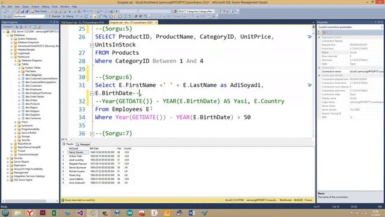Open the Query menu
Image resolution: width=385 pixels, height=217 pixels.
pos(25,7)
